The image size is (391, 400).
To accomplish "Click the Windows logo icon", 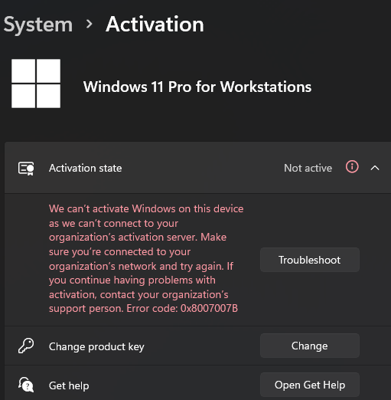I will click(x=36, y=84).
